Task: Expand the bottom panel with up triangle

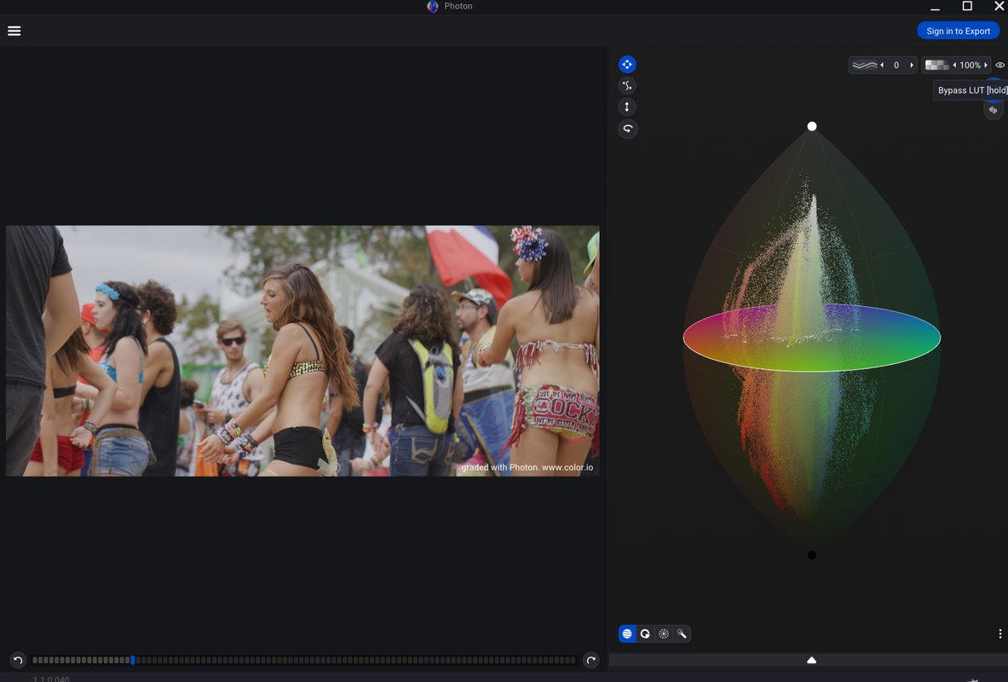Action: coord(811,660)
